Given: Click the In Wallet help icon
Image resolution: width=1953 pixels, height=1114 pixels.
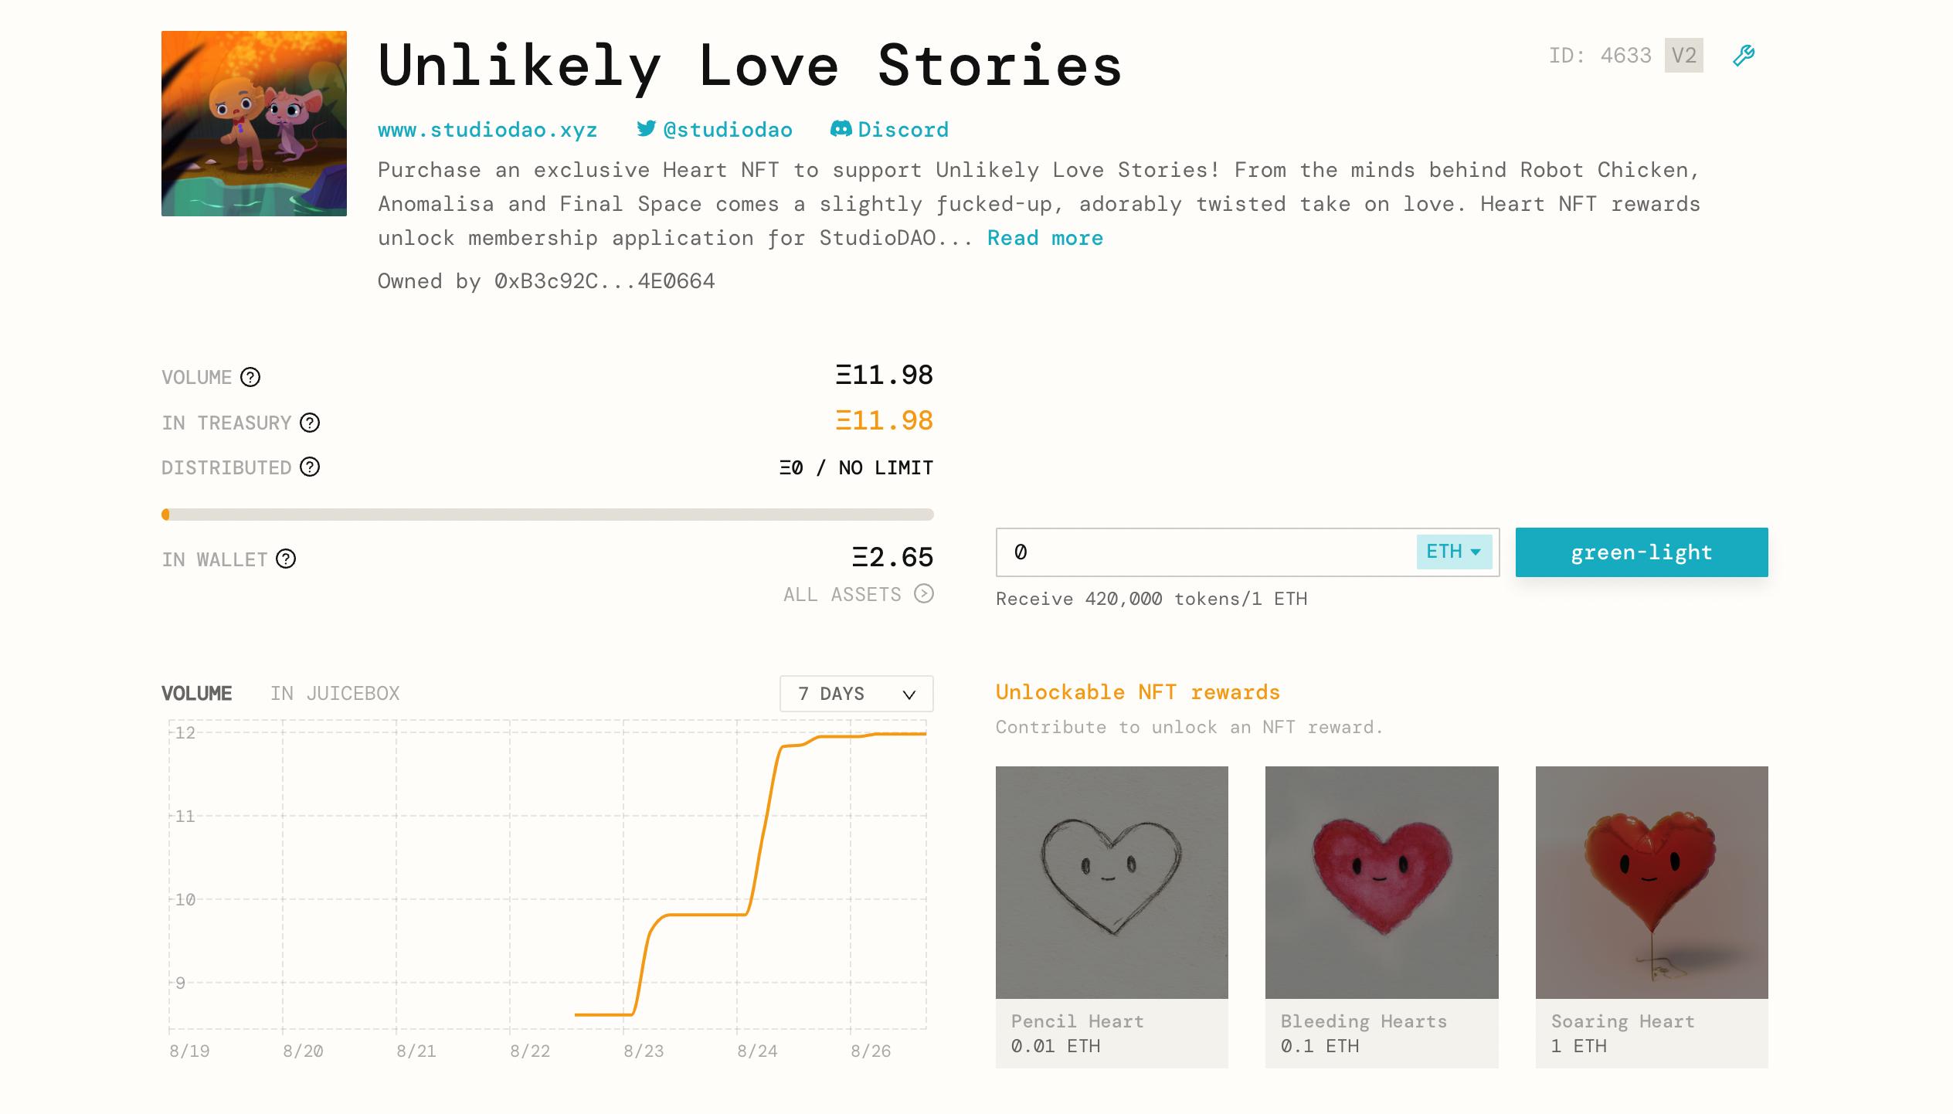Looking at the screenshot, I should [286, 559].
